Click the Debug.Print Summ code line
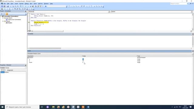Viewport: 194px width, 109px height. pos(44,16)
